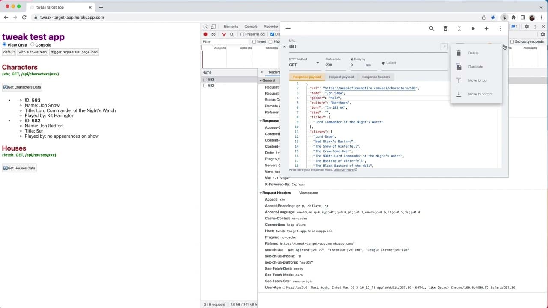Click the Get Characters Data button
This screenshot has height=308, width=548.
click(x=22, y=87)
